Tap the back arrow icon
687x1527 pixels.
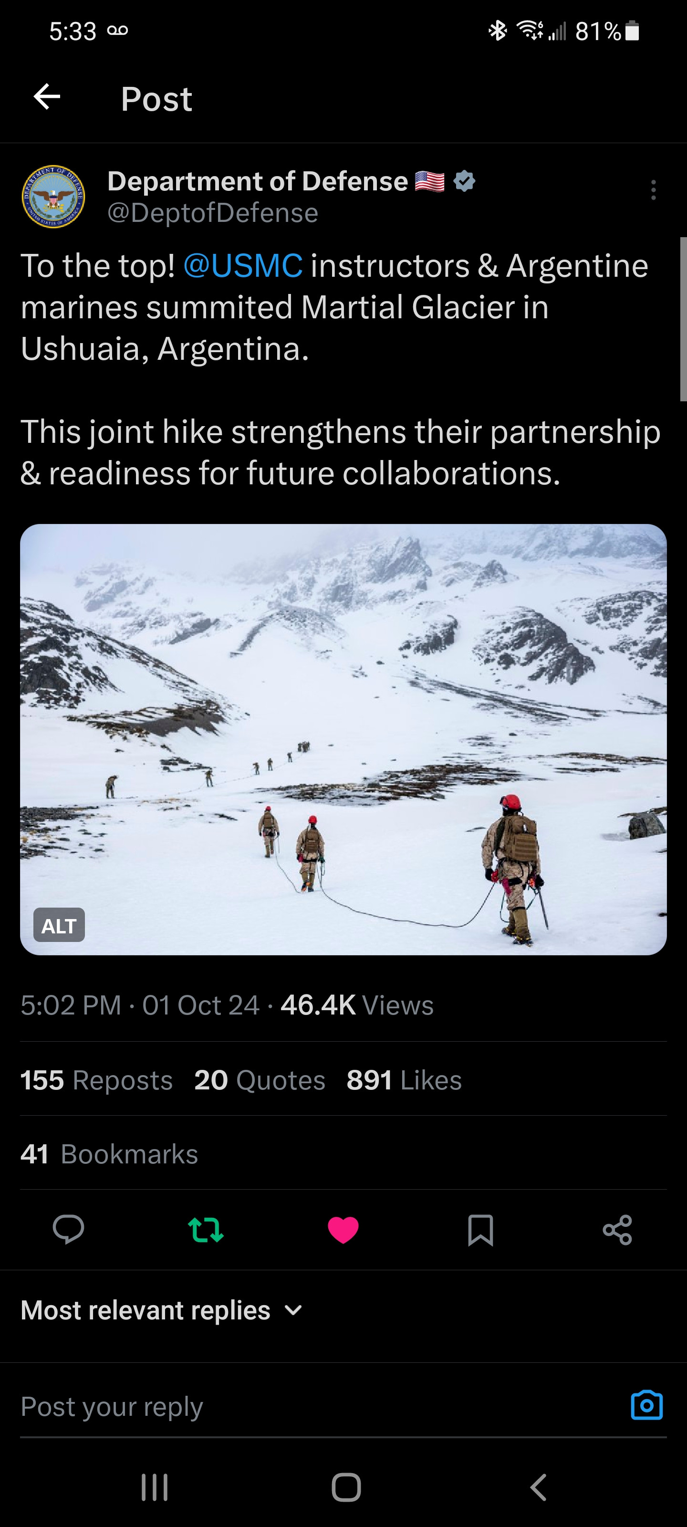(47, 97)
